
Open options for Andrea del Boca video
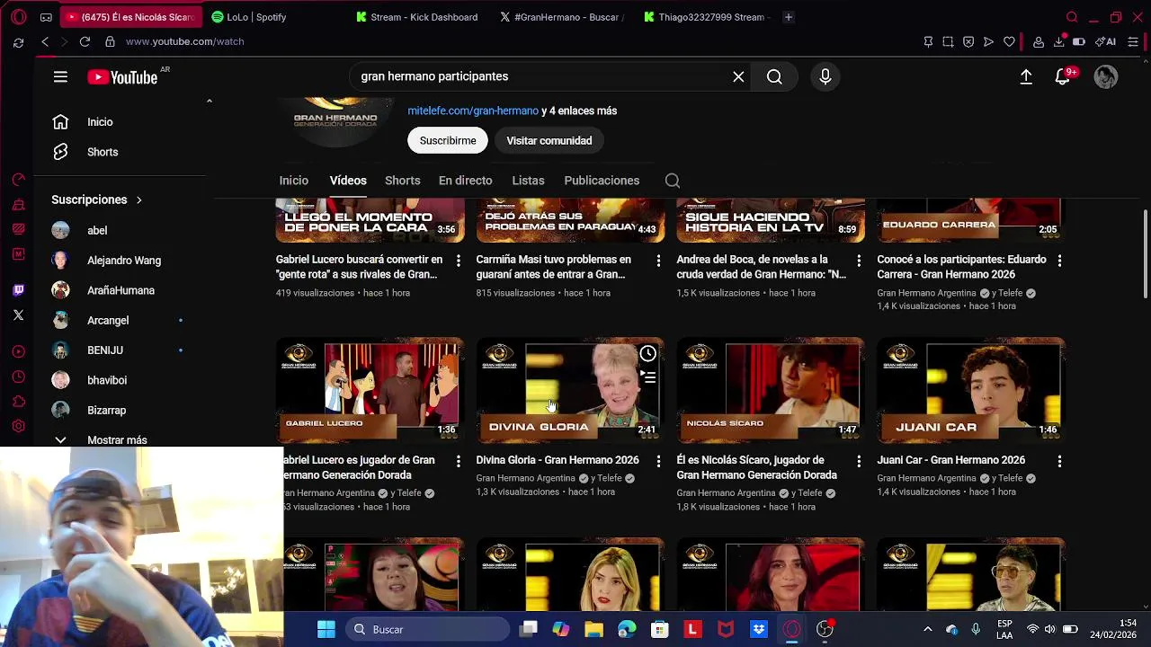[859, 261]
